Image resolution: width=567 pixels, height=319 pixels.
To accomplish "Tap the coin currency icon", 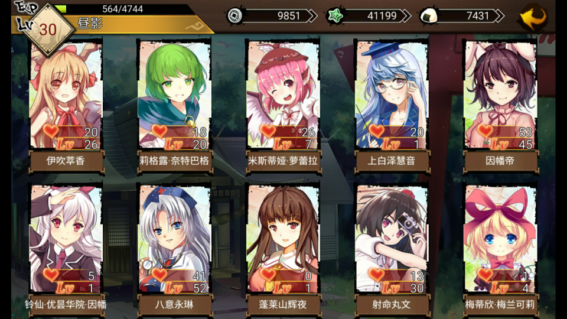I will pos(234,16).
